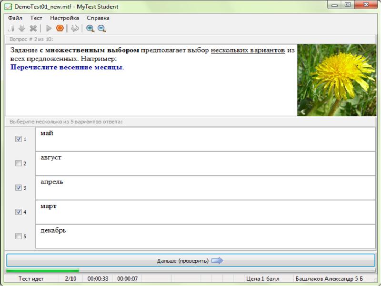381x286 pixels.
Task: Click the orange stop test icon
Action: point(60,28)
